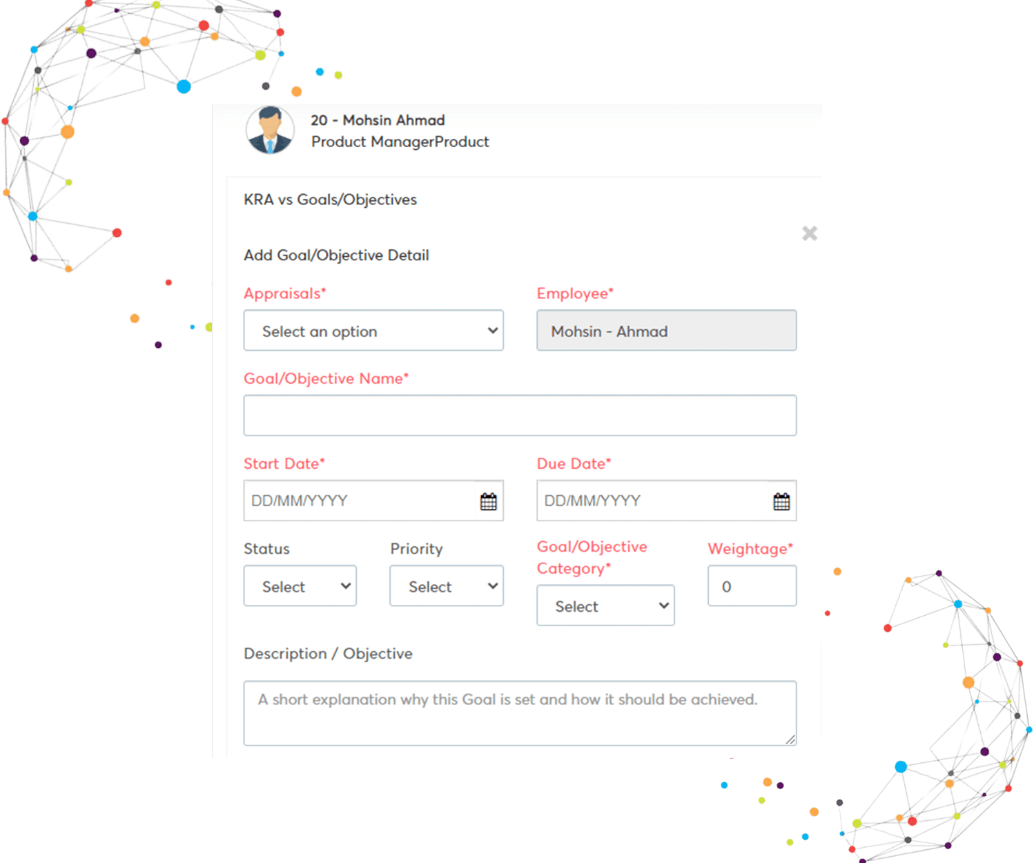Screen dimensions: 1034x863
Task: Open the Status select dropdown
Action: click(300, 586)
